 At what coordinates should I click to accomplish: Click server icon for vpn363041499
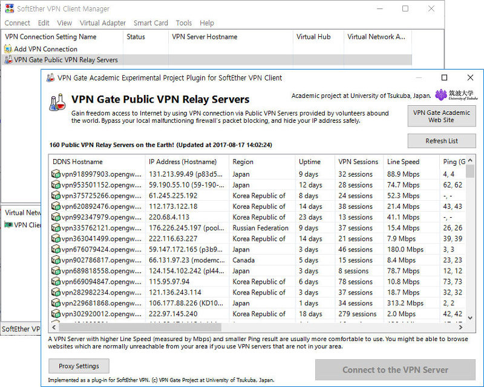pyautogui.click(x=56, y=239)
